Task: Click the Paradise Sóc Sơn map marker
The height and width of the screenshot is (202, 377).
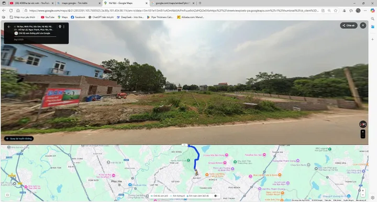Action: [264, 155]
